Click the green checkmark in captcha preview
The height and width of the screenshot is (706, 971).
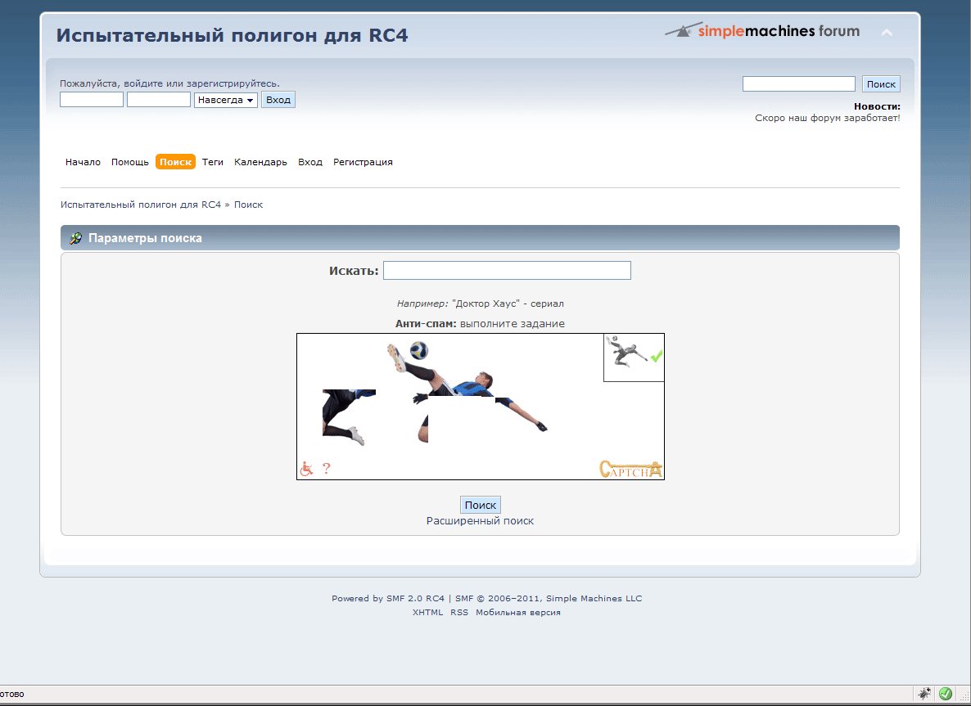point(657,356)
